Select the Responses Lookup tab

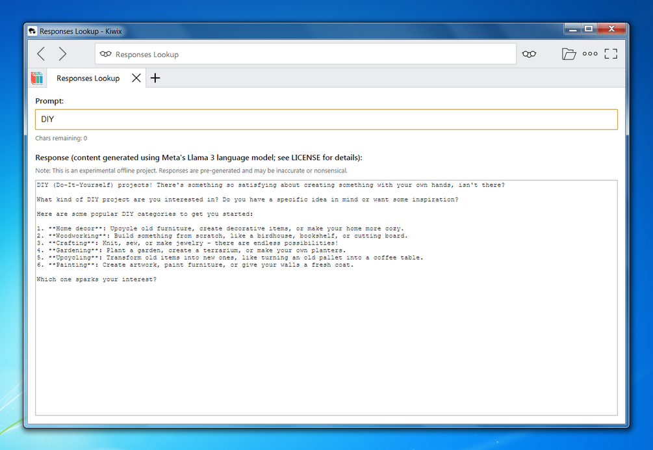pyautogui.click(x=88, y=78)
